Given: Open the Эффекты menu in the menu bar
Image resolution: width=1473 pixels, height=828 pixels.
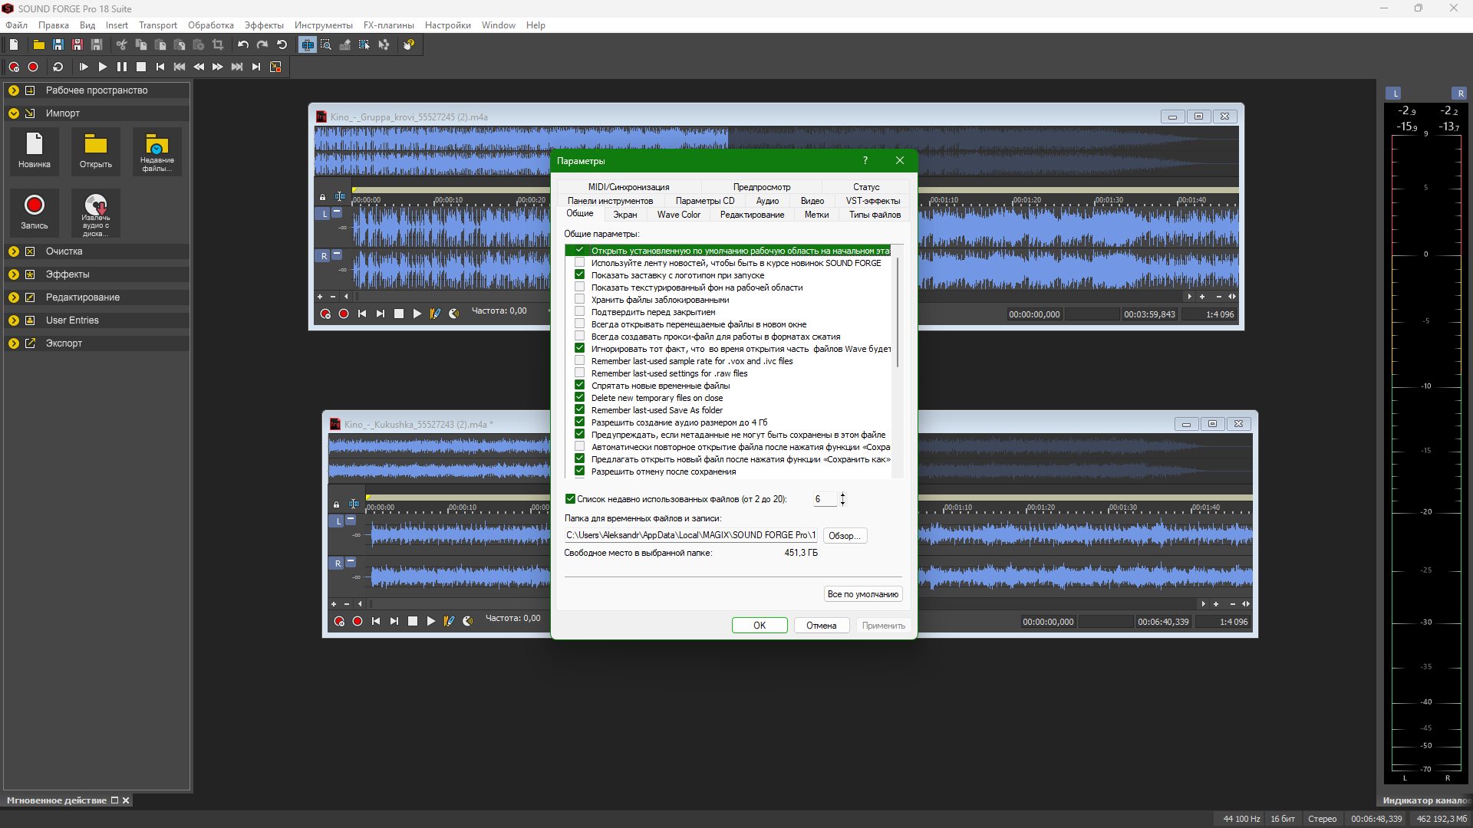Looking at the screenshot, I should click(x=264, y=25).
